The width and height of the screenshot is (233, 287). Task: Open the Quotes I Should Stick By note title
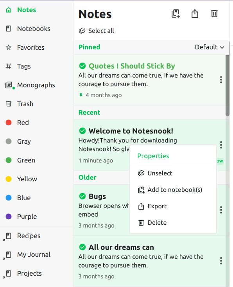[132, 66]
